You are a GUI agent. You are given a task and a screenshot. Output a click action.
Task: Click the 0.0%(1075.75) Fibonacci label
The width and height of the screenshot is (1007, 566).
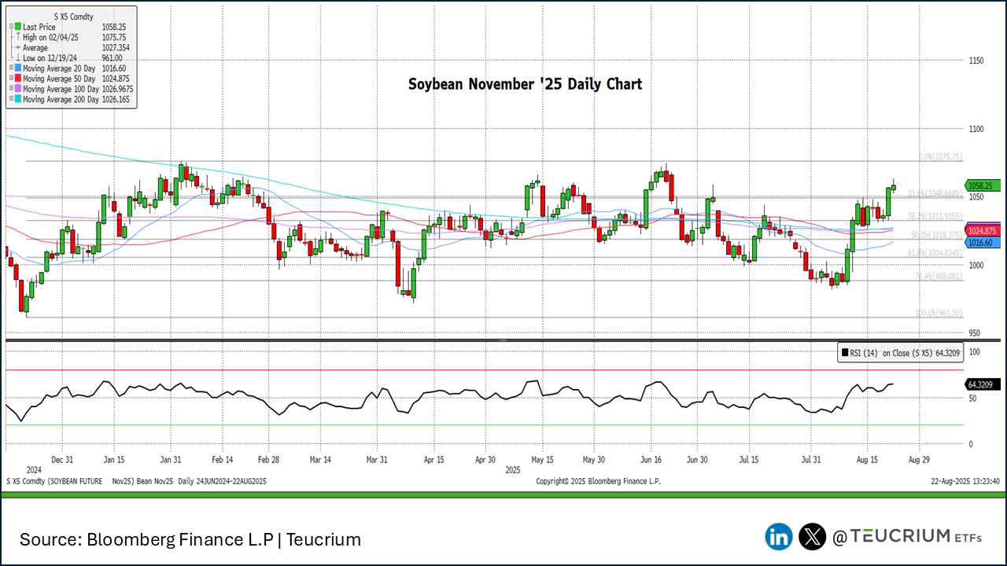pos(940,157)
